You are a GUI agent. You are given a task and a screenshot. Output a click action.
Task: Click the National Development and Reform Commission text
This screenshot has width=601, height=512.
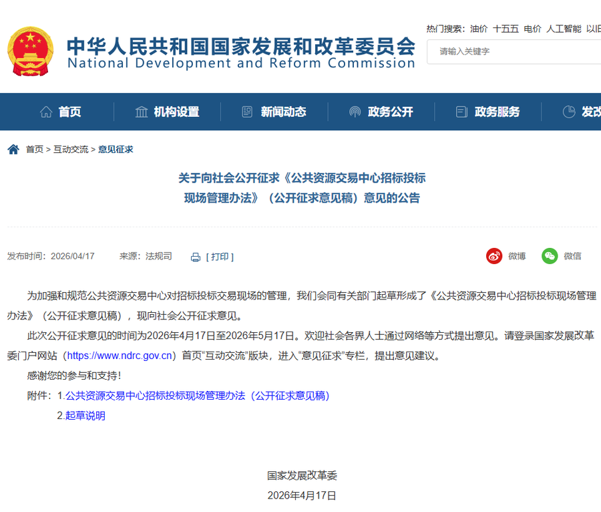[x=242, y=63]
